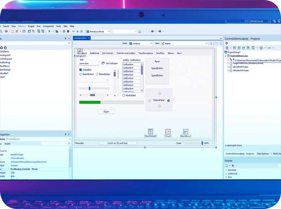Close the ctrlsdemofrm editor tab
This screenshot has width=281, height=209.
[89, 38]
